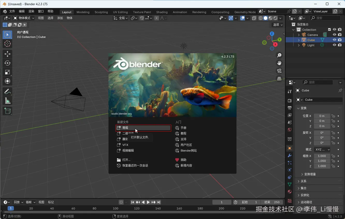The height and width of the screenshot is (219, 345).
Task: Switch to the Sculpting workspace tab
Action: click(101, 12)
